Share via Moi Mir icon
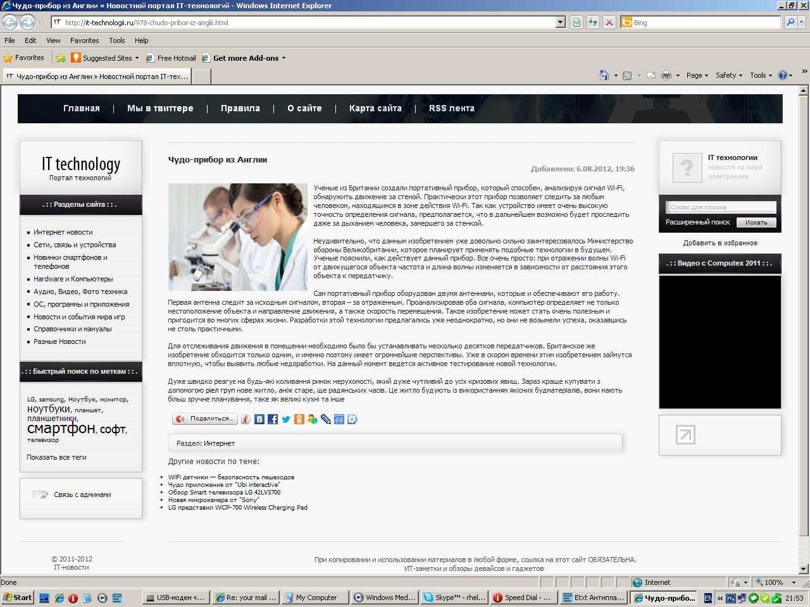 point(313,419)
